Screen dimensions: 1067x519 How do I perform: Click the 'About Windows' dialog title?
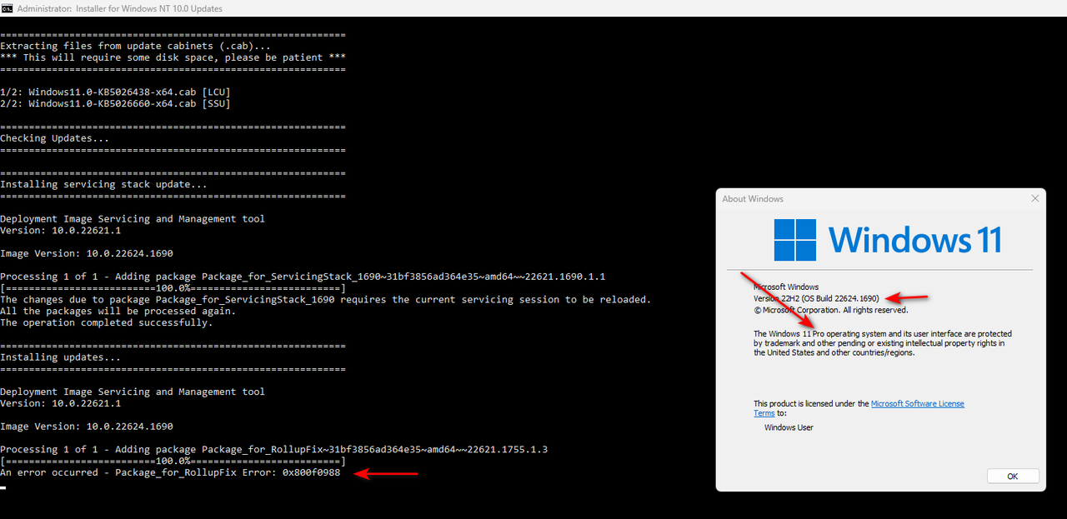point(753,199)
